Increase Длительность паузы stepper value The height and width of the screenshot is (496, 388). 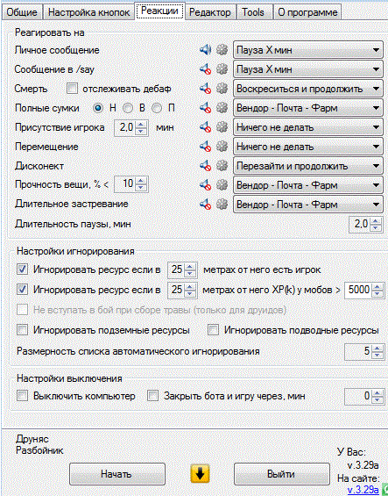376,221
